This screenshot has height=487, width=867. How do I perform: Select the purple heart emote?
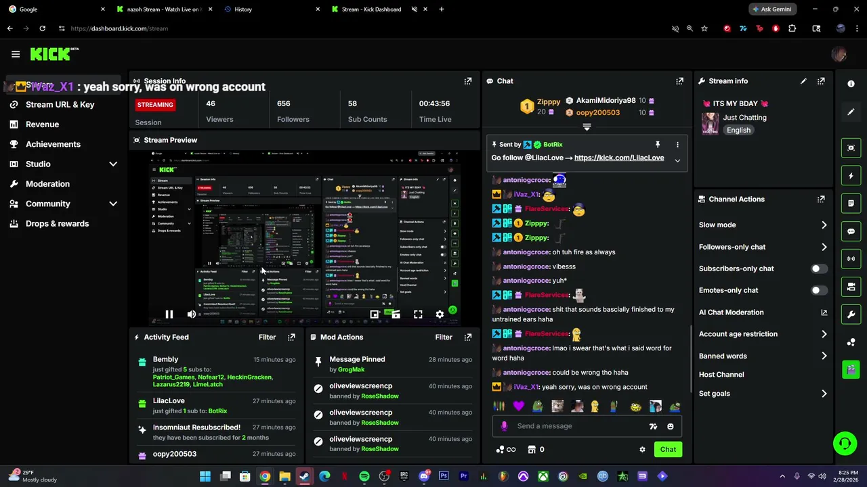519,407
